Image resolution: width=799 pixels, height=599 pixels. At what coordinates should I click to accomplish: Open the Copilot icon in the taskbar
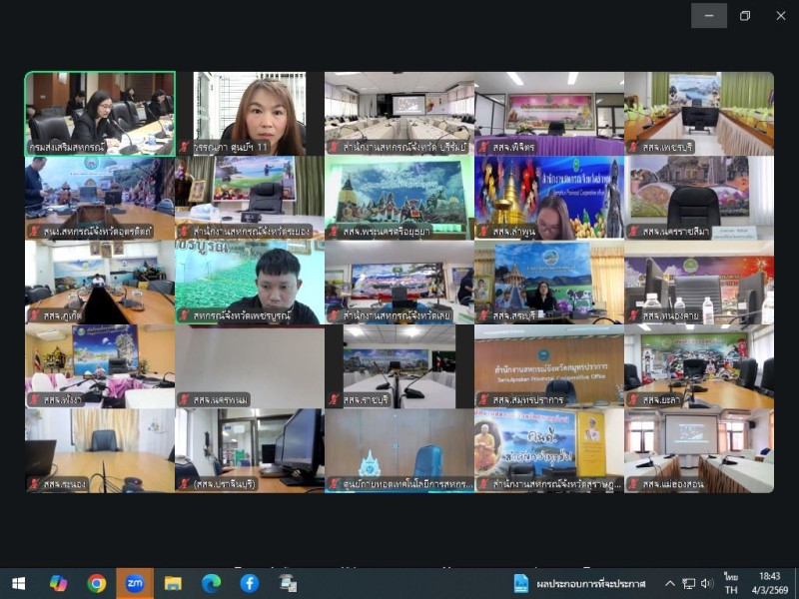tap(59, 583)
